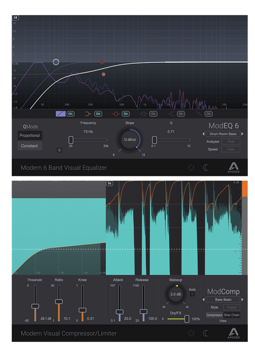This screenshot has height=348, width=255.
Task: Click the -29.1 dB threshold value
Action: coord(45,319)
